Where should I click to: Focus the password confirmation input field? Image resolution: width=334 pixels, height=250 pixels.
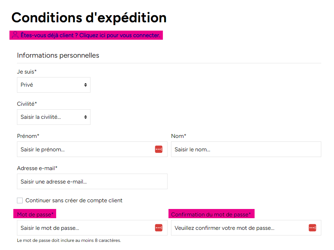click(246, 228)
